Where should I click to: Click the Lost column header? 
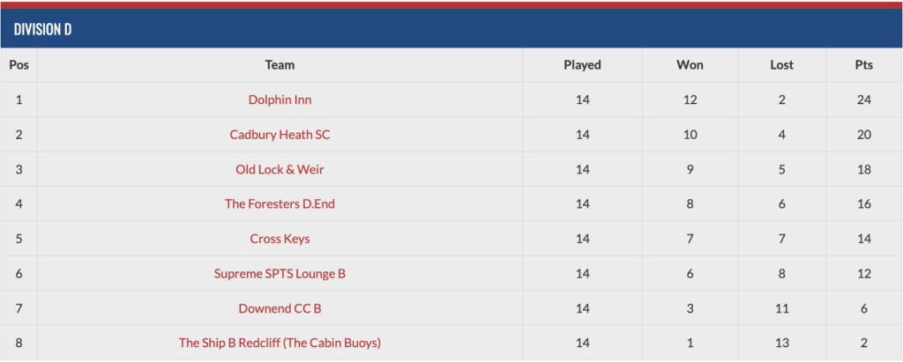[x=781, y=65]
